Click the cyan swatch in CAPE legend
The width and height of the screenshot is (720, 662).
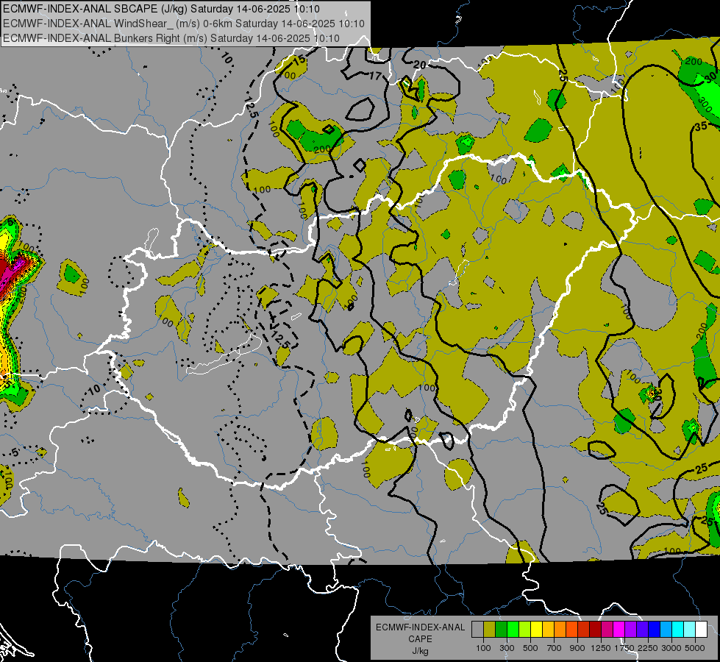(678, 630)
